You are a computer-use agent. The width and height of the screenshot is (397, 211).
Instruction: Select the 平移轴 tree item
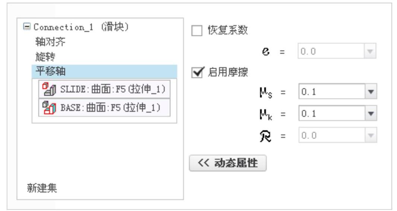tap(104, 72)
